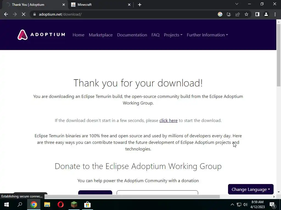Open Marketplace in the navbar

[x=101, y=35]
